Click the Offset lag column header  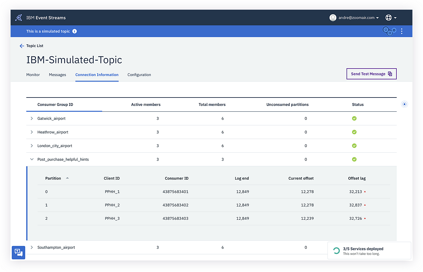tap(357, 178)
